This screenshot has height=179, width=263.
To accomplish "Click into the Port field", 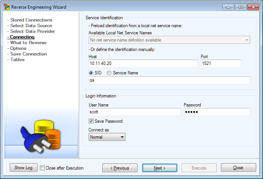I will 221,63.
